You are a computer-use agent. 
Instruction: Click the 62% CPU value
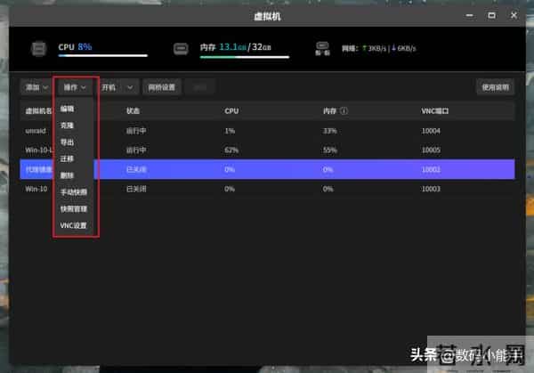[x=231, y=150]
